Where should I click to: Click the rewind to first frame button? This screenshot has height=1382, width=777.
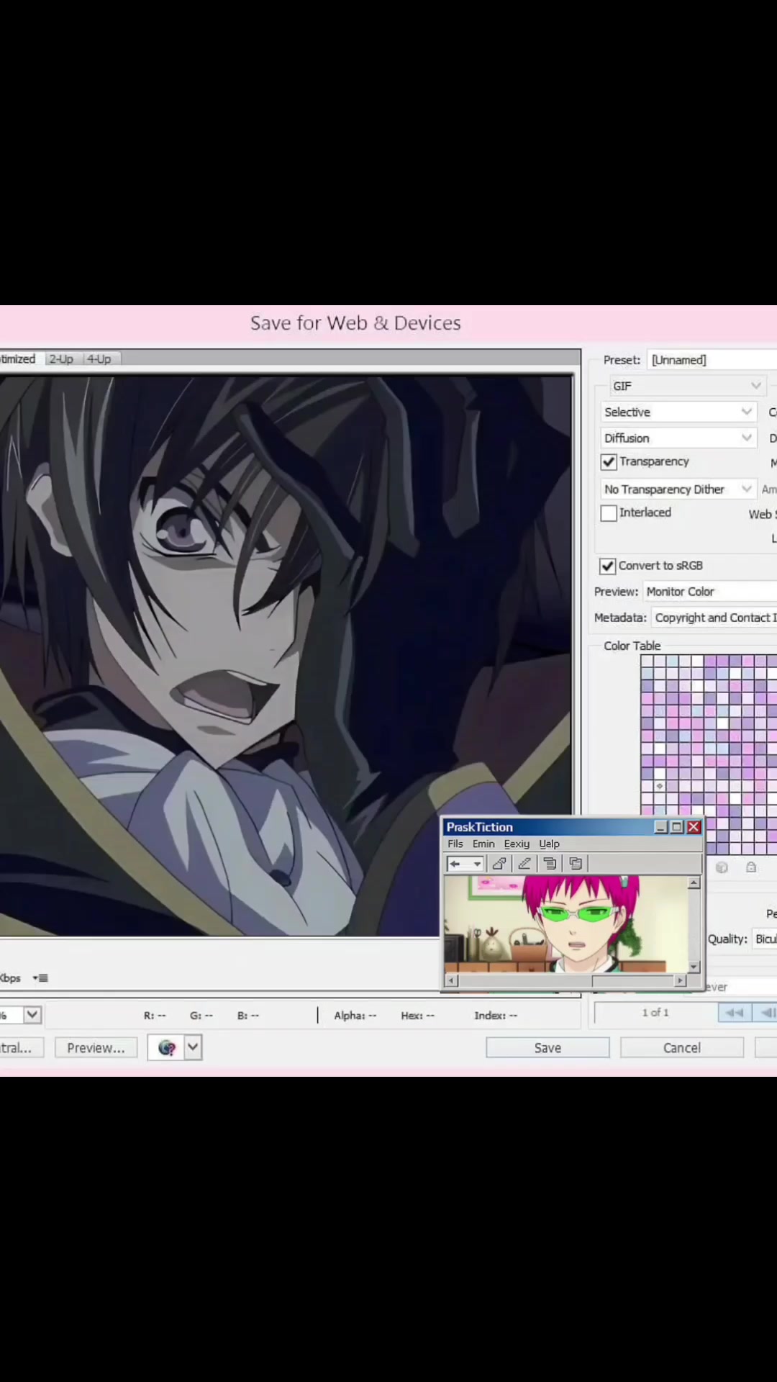coord(735,1013)
